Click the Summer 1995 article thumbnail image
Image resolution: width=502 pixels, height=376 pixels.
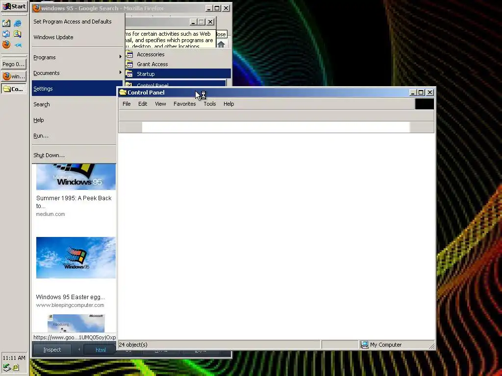(76, 177)
